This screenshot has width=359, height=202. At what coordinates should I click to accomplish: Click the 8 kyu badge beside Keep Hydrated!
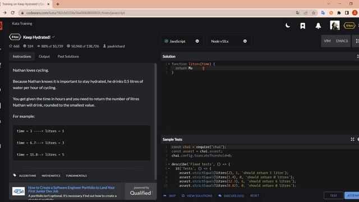coord(15,37)
